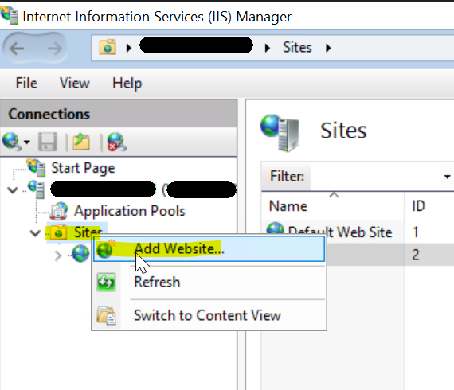Click the Delete Connection globe icon
The width and height of the screenshot is (454, 390).
[116, 142]
